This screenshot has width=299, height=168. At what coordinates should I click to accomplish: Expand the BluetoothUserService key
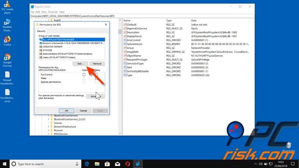(49, 116)
